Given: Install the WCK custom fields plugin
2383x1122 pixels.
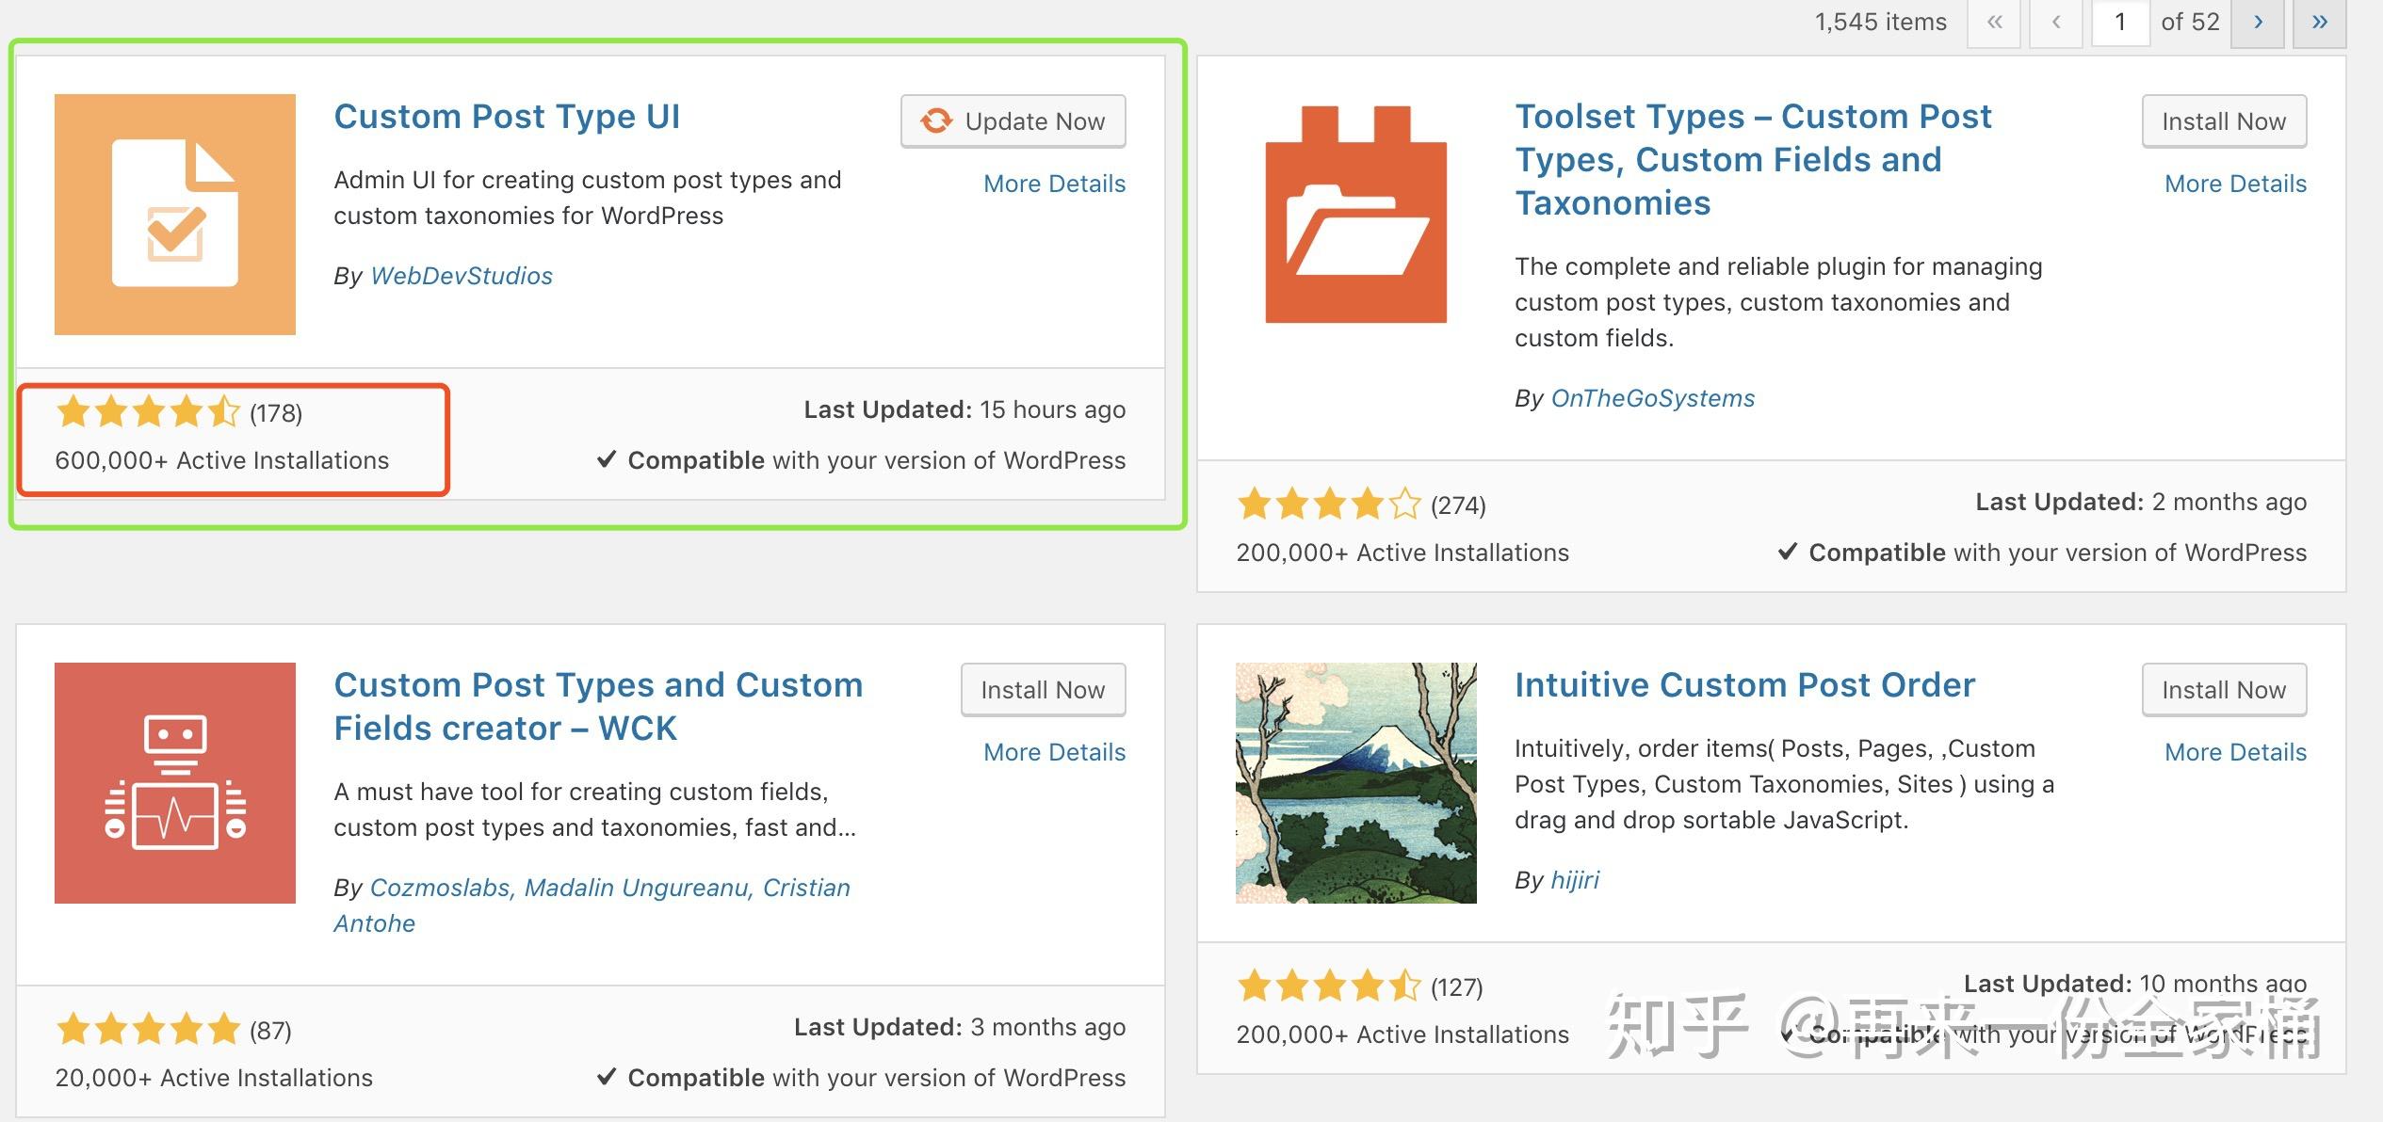Looking at the screenshot, I should point(1043,690).
